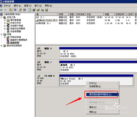Collapse the 系统工具 tree node
This screenshot has width=137, height=117.
tap(1, 17)
